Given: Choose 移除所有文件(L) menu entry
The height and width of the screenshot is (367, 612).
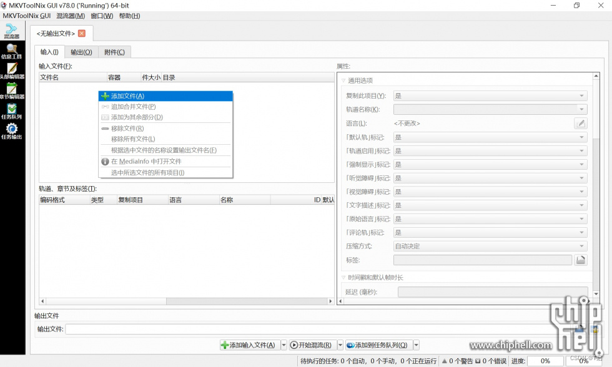Looking at the screenshot, I should point(165,139).
